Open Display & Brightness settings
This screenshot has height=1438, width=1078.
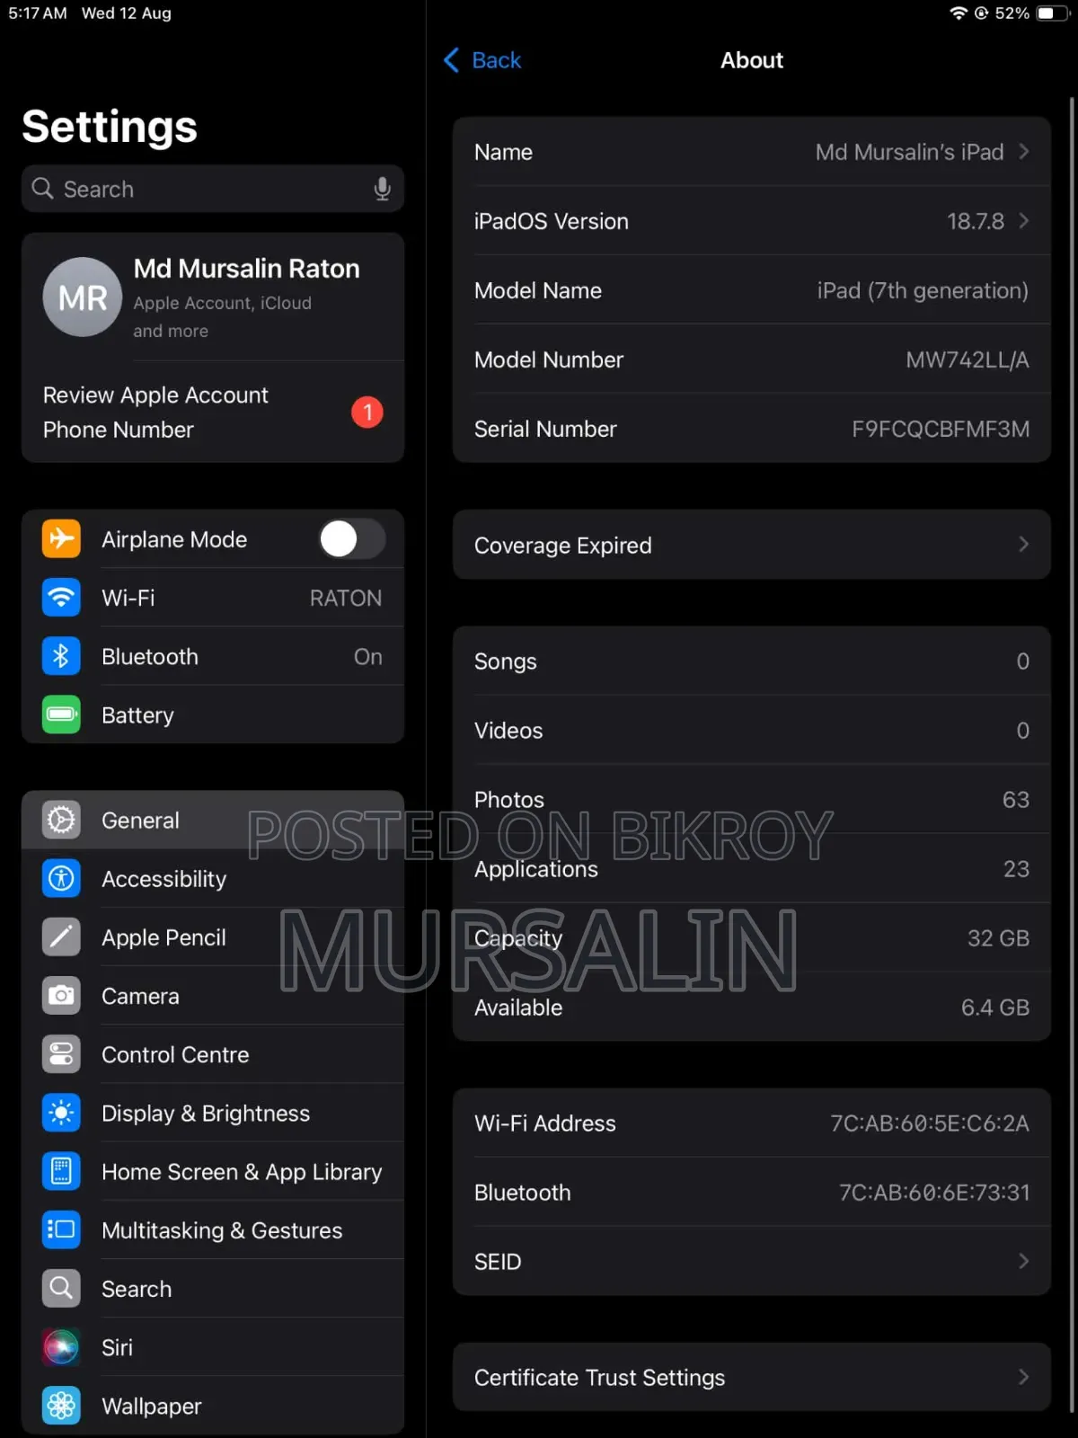[x=213, y=1113]
